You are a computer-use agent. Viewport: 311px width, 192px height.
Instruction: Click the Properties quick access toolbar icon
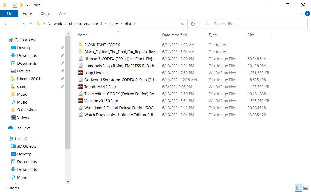(x=15, y=5)
